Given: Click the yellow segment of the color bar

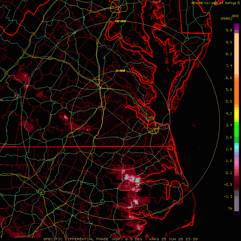Looking at the screenshot, I should (x=236, y=115).
